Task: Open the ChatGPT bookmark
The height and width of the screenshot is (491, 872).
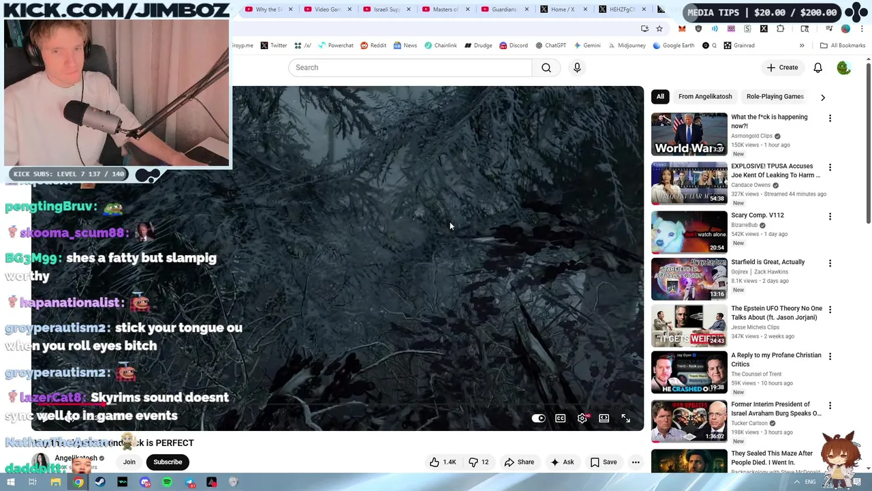Action: coord(550,46)
